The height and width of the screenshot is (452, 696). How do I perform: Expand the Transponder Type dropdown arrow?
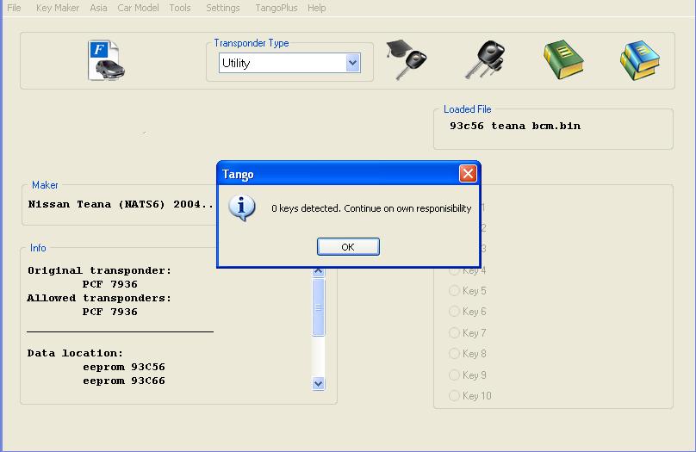coord(353,63)
